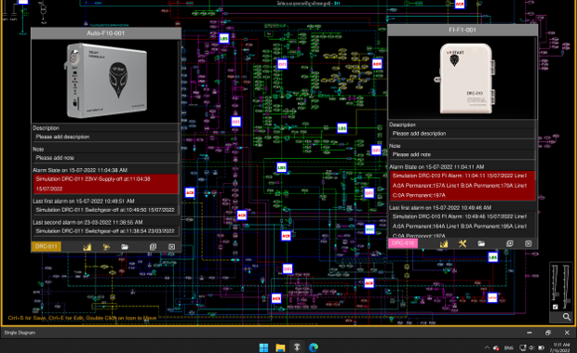Click copy icon in FI-F1-001 panel

(x=510, y=243)
